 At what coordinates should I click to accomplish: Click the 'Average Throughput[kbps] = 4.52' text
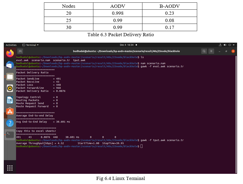point(40,143)
